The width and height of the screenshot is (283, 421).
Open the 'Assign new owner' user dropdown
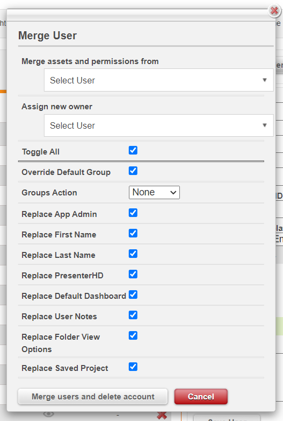coord(159,125)
